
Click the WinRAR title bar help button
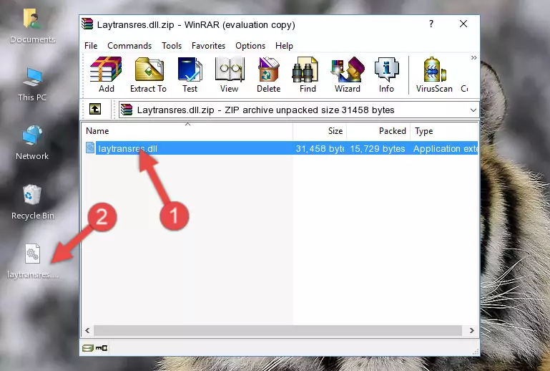coord(431,24)
